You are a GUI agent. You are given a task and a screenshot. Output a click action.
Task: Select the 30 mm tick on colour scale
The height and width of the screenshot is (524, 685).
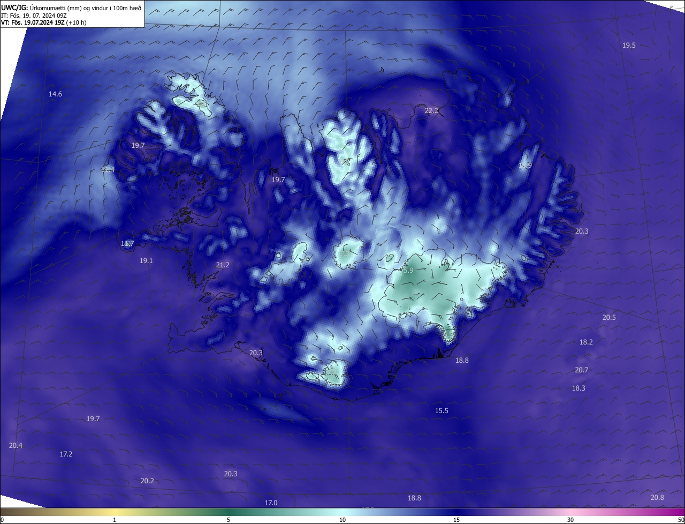click(570, 520)
